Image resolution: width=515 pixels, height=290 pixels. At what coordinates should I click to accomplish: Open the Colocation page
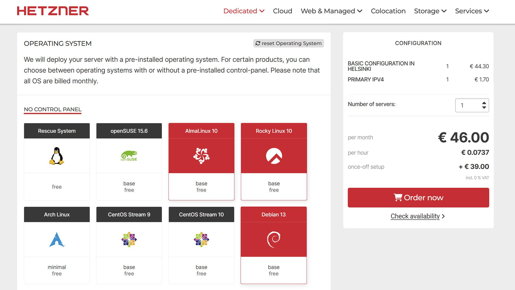tap(388, 11)
